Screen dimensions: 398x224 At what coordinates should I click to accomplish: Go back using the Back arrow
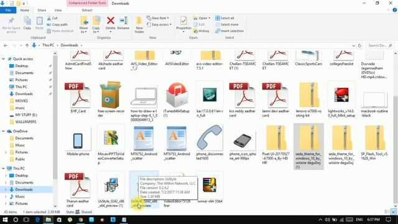point(6,45)
